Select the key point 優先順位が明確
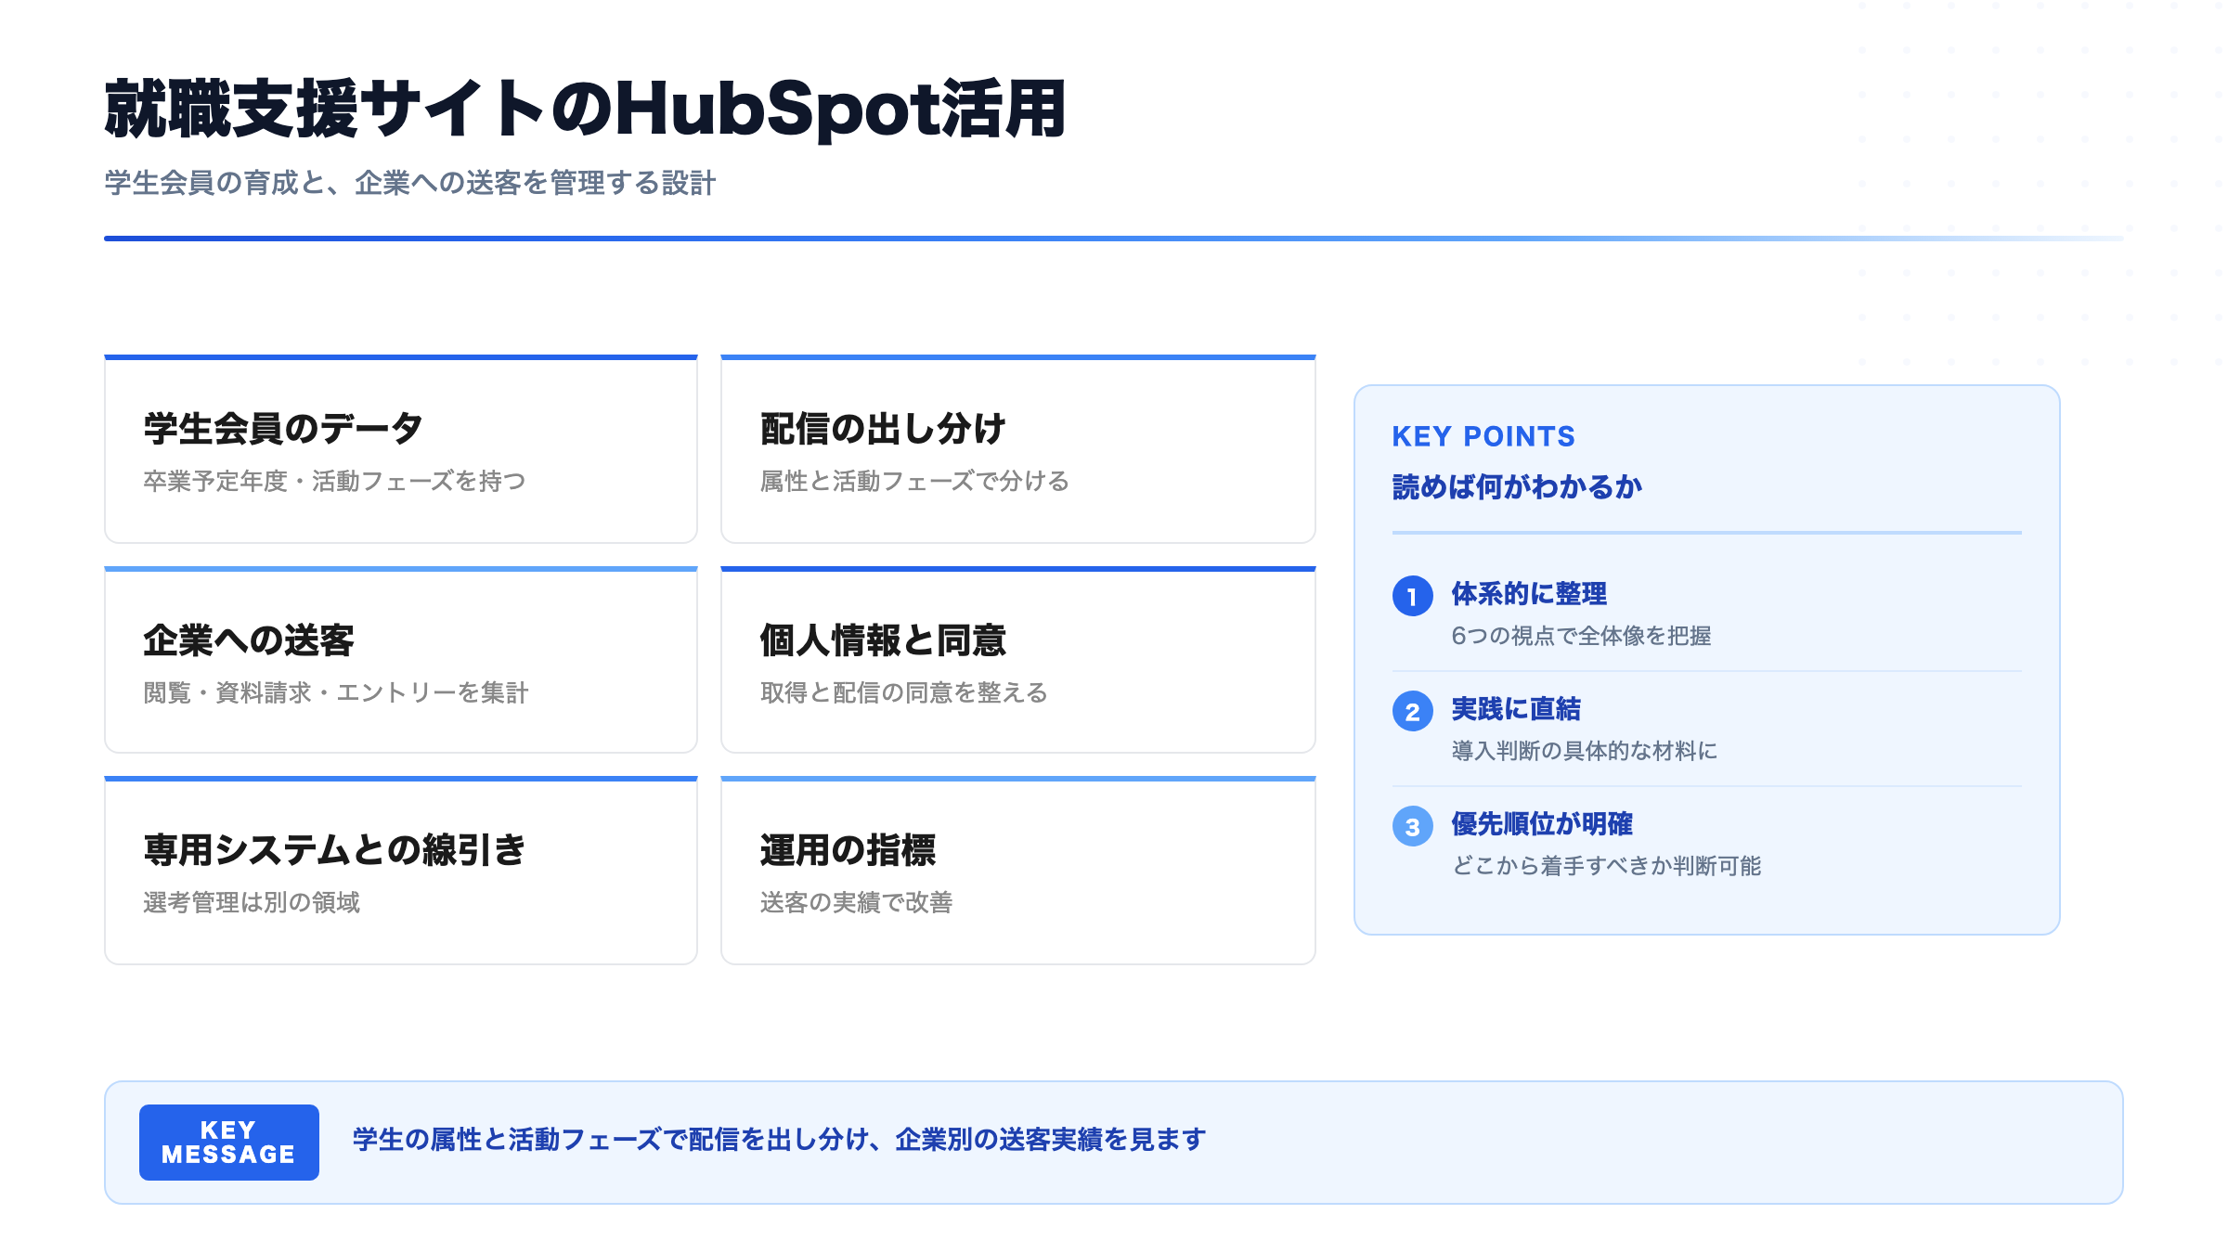Viewport: 2228px width, 1253px height. [1542, 823]
